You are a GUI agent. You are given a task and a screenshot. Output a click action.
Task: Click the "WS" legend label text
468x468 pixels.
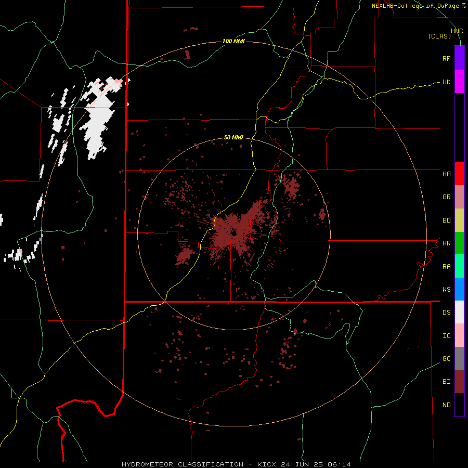coord(446,290)
